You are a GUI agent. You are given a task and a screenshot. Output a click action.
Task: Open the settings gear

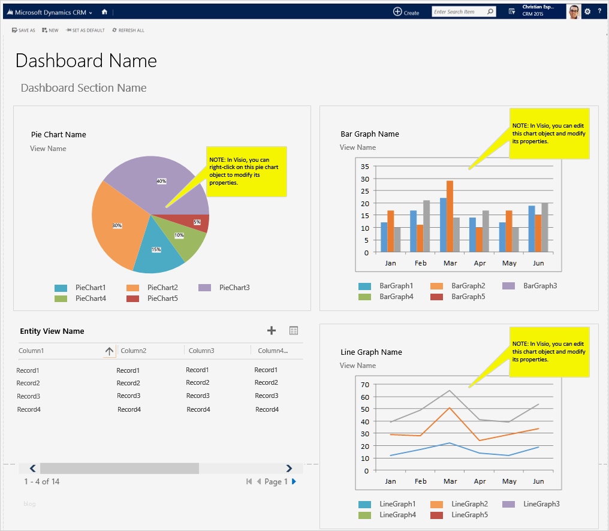[587, 12]
